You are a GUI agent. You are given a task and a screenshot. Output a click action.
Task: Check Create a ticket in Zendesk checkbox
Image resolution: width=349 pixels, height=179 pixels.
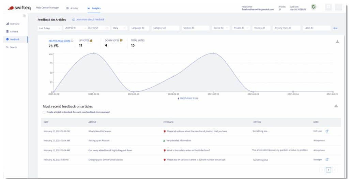click(44, 113)
